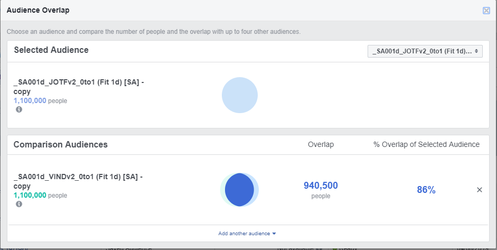Click the overlap Venn diagram

coord(239,190)
